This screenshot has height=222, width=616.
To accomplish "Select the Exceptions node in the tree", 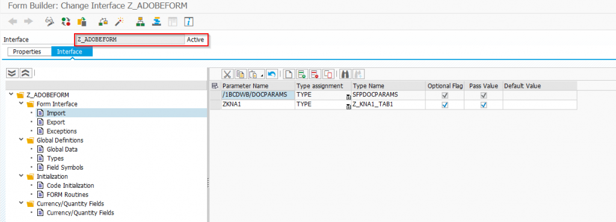I will 62,131.
